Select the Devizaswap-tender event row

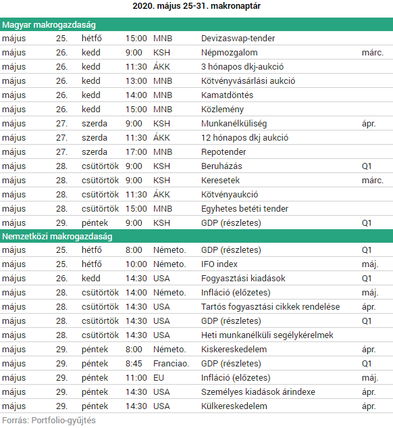196,39
